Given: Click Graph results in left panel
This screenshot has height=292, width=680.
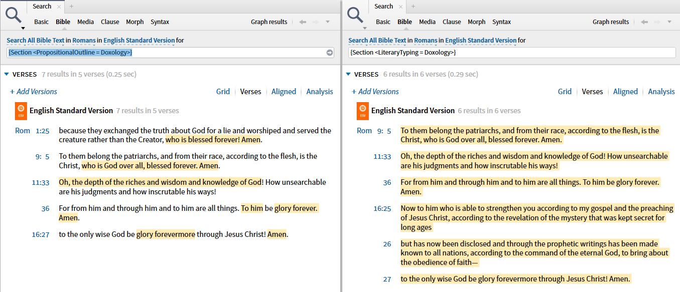Looking at the screenshot, I should point(269,22).
